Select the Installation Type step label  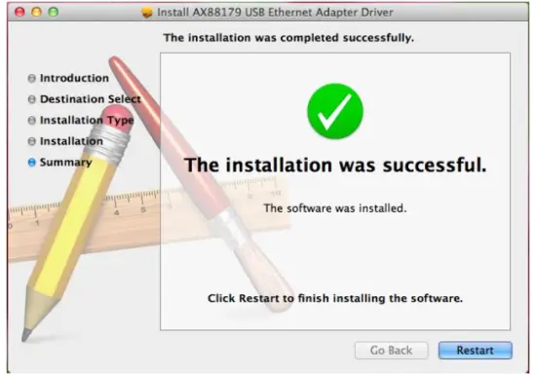87,120
